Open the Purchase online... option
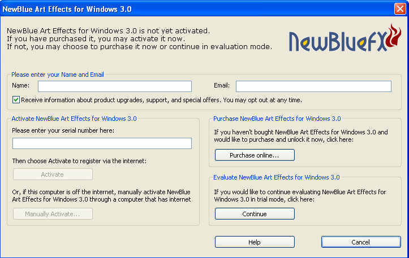The width and height of the screenshot is (409, 258). (255, 155)
